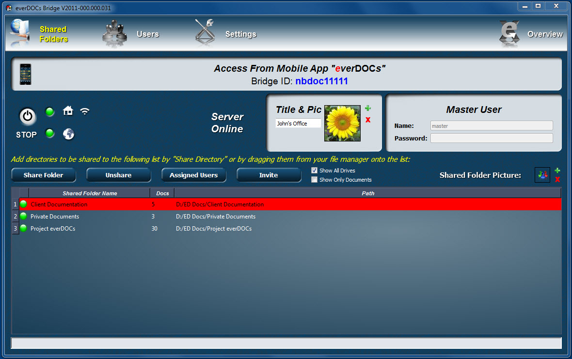This screenshot has width=572, height=359.
Task: Click the Unshare button
Action: click(x=119, y=175)
